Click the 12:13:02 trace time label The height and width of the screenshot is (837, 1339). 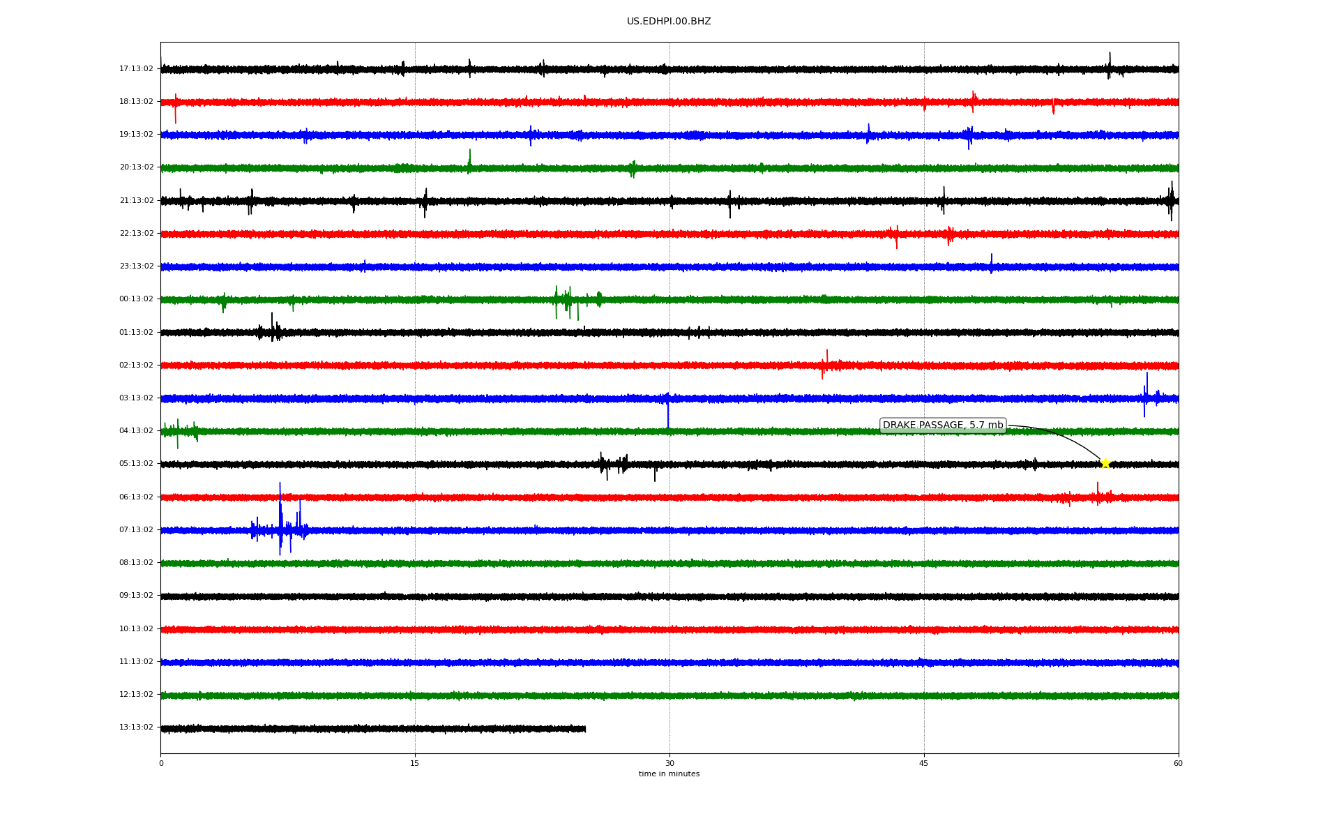136,695
